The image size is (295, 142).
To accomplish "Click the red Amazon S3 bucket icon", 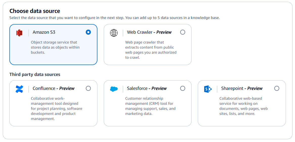I will [x=19, y=33].
